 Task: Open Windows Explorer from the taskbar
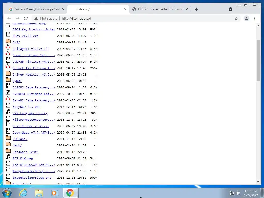click(39, 193)
